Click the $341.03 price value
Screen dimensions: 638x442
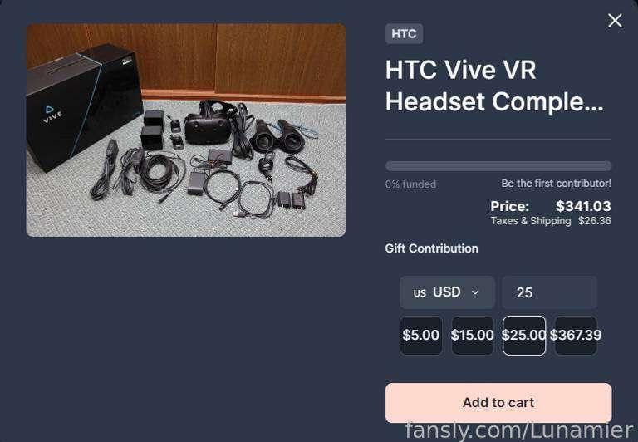(583, 206)
